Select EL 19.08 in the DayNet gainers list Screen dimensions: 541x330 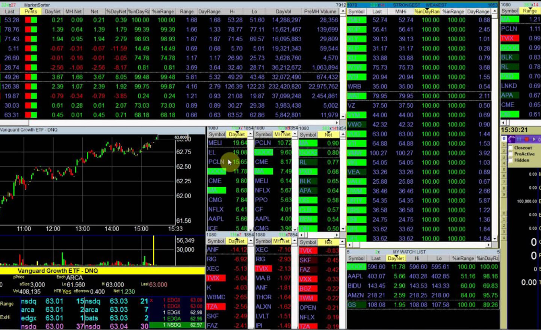coord(227,152)
